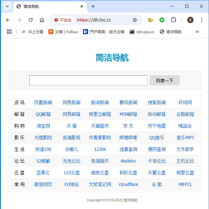Open the 文煞笔记网 link

[100, 184]
